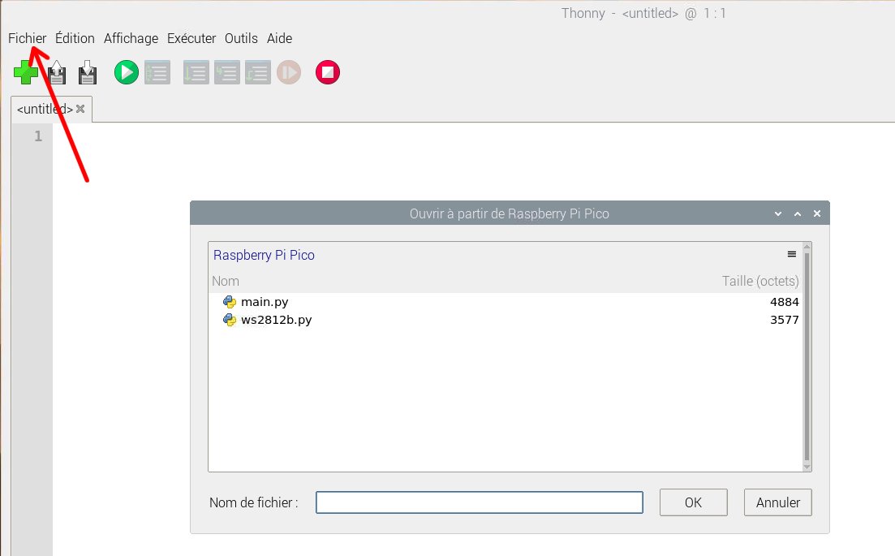Open the Exécuter menu
Viewport: 895px width, 556px height.
[191, 38]
